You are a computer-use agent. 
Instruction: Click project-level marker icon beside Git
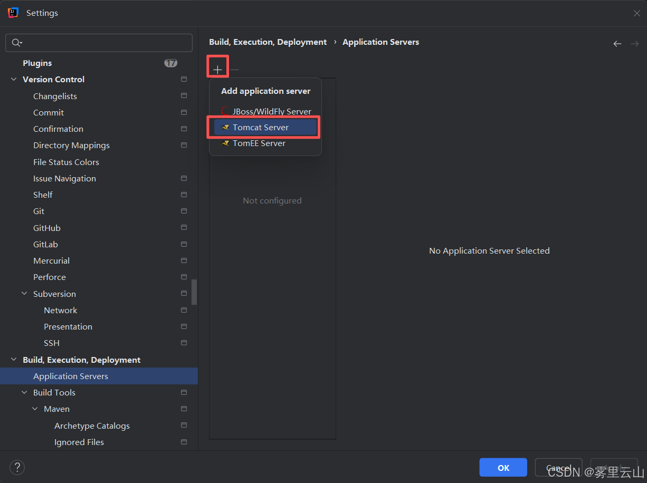[184, 211]
